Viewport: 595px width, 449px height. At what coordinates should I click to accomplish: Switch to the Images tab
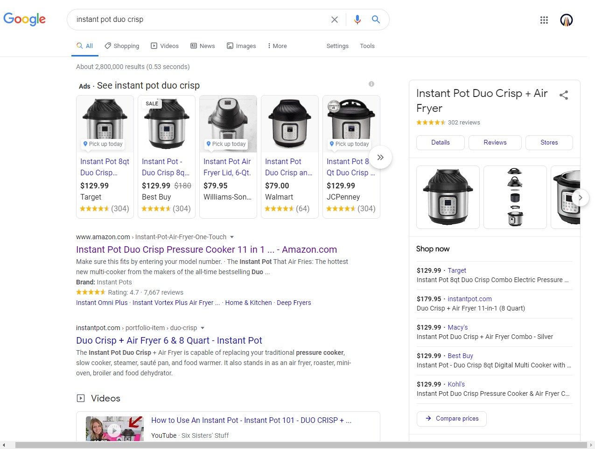241,46
